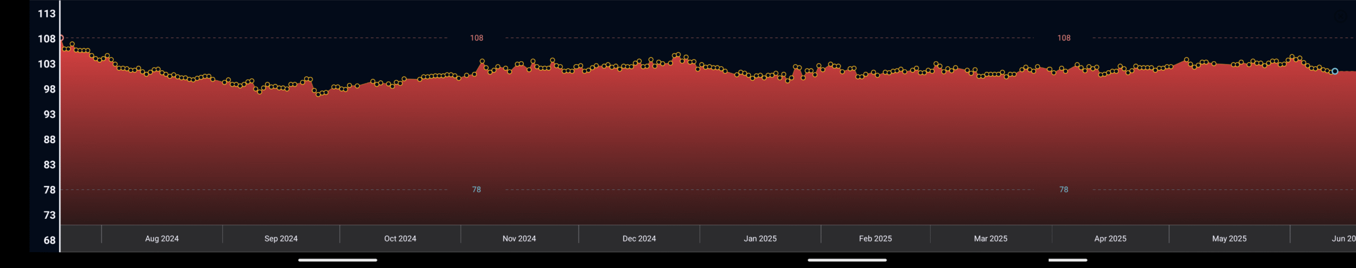1356x268 pixels.
Task: Click the 113 value on the y-axis
Action: point(47,14)
